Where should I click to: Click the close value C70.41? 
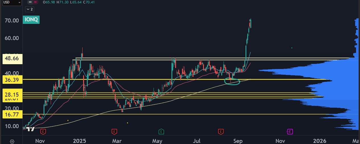[x=89, y=2]
